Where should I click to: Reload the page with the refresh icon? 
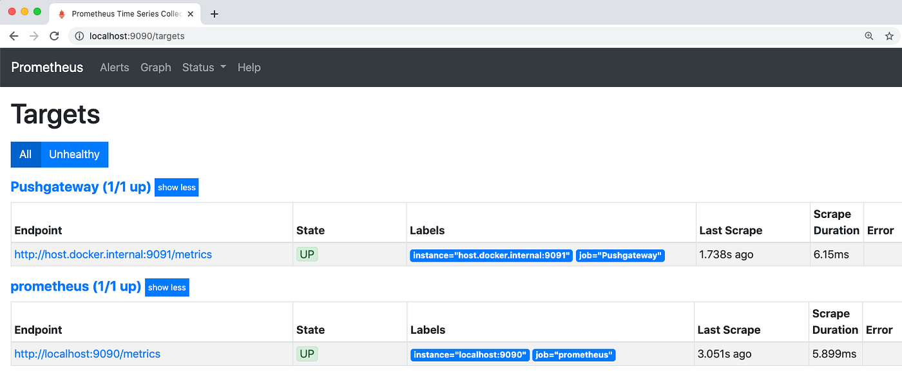click(x=55, y=36)
